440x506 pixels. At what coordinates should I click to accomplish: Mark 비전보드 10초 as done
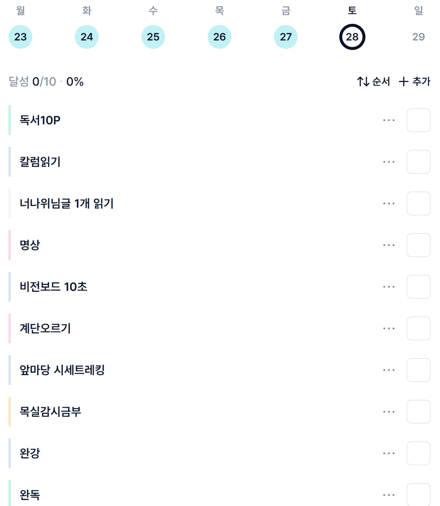(418, 287)
